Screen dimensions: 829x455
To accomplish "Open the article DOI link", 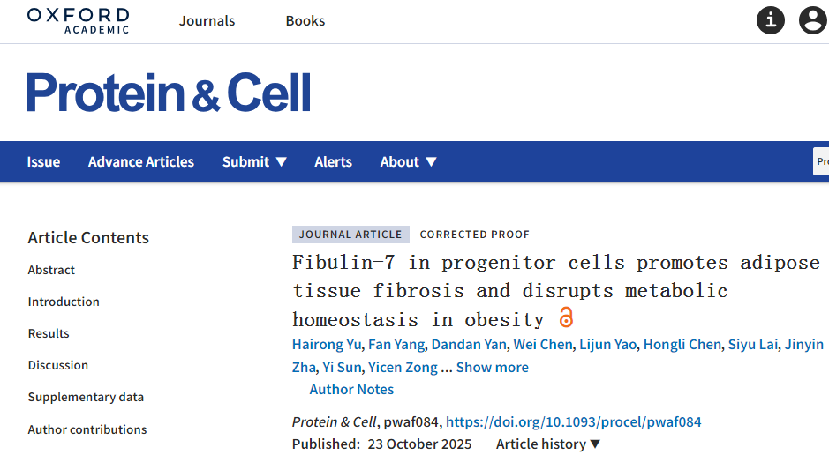I will [x=575, y=422].
